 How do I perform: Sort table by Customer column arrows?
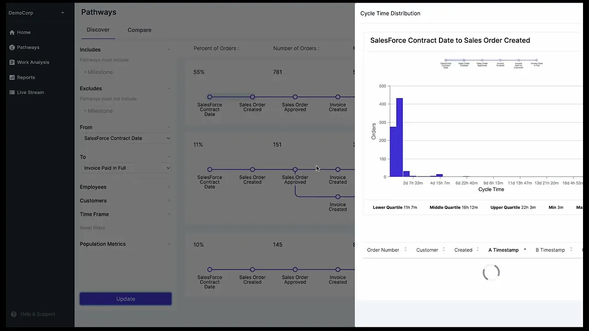[x=444, y=250]
